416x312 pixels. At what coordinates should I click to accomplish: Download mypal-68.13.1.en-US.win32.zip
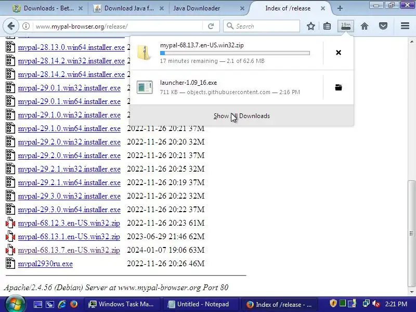tap(69, 237)
